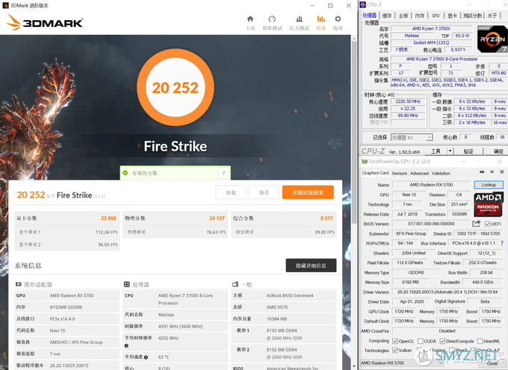Click the 23 808 graphics score value

tap(108, 219)
